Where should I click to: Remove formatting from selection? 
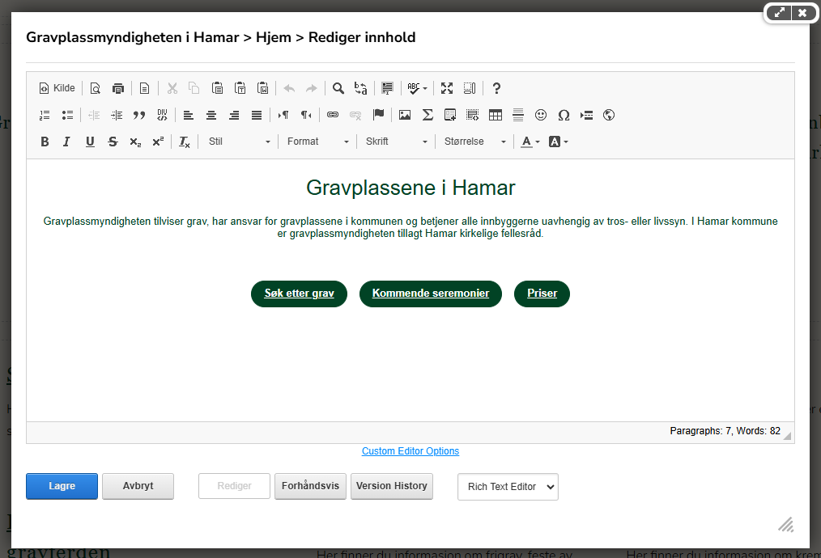pyautogui.click(x=185, y=142)
